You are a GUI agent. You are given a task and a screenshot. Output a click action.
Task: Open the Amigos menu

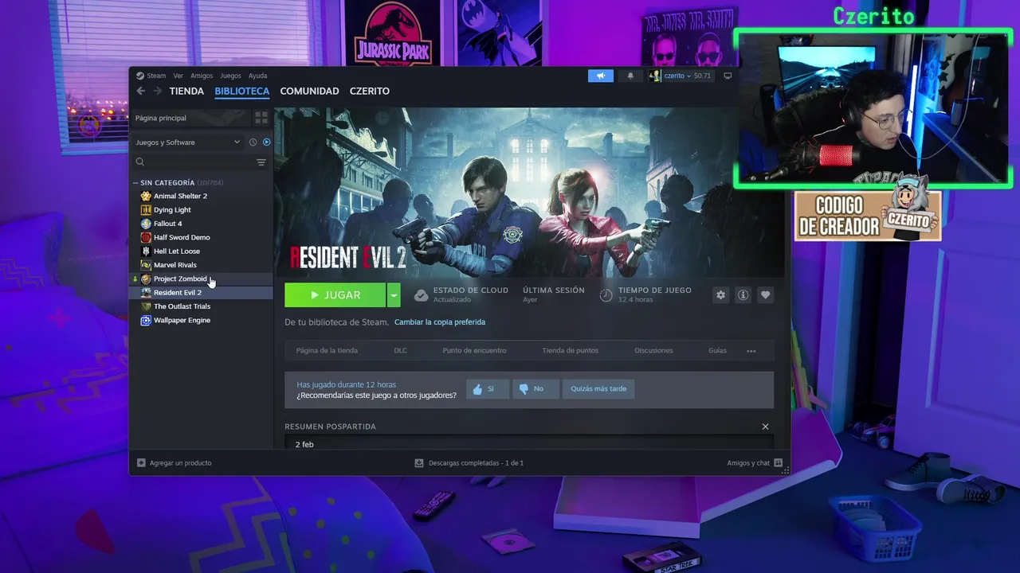coord(202,76)
